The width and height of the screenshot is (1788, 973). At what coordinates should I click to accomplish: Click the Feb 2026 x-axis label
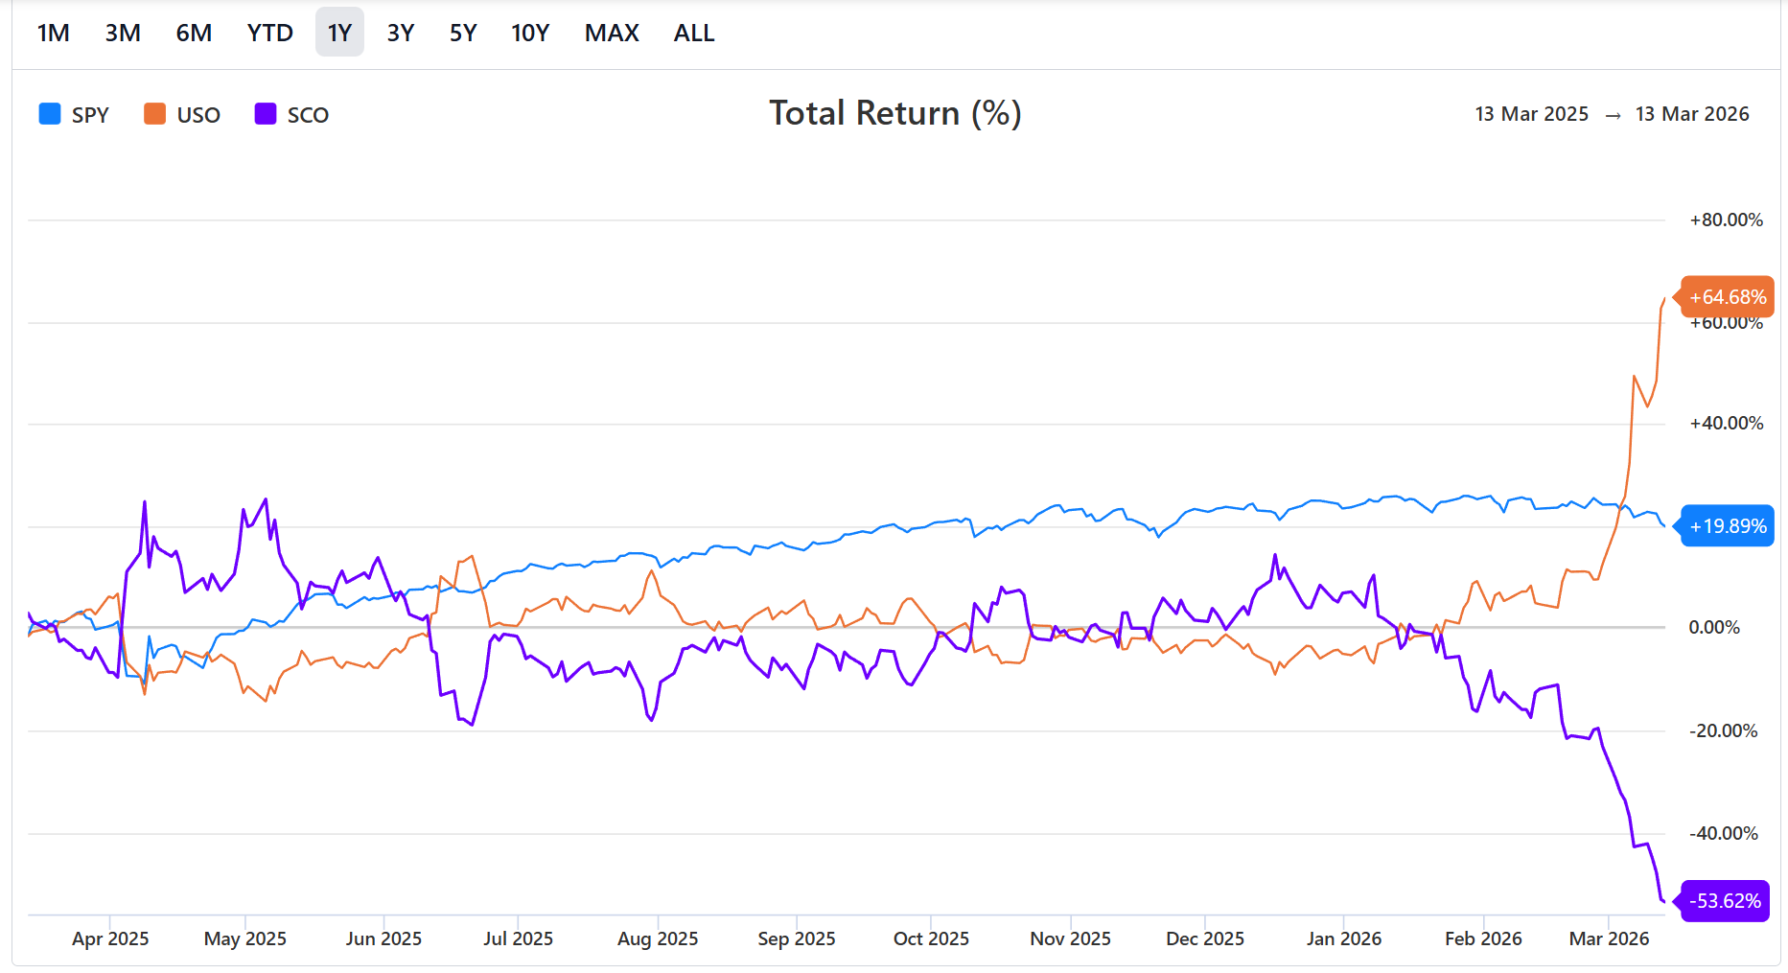click(1483, 939)
